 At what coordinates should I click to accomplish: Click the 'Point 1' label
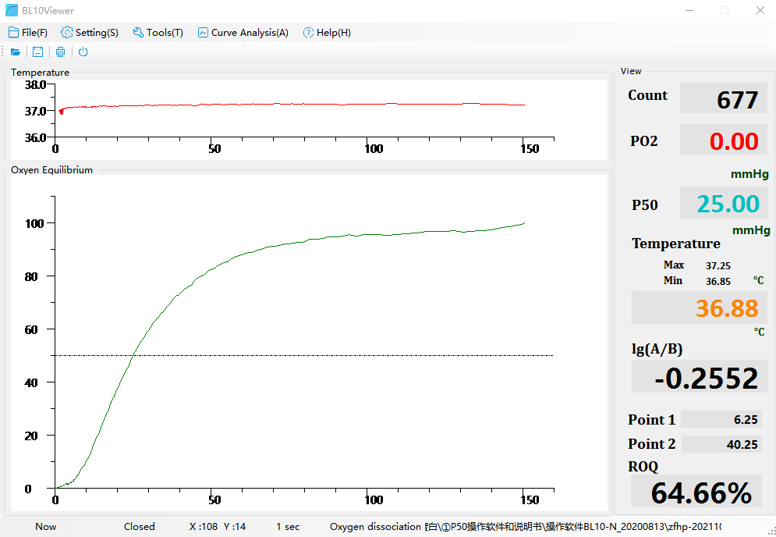(x=652, y=420)
